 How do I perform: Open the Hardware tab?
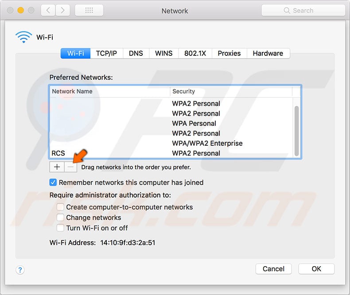point(268,53)
